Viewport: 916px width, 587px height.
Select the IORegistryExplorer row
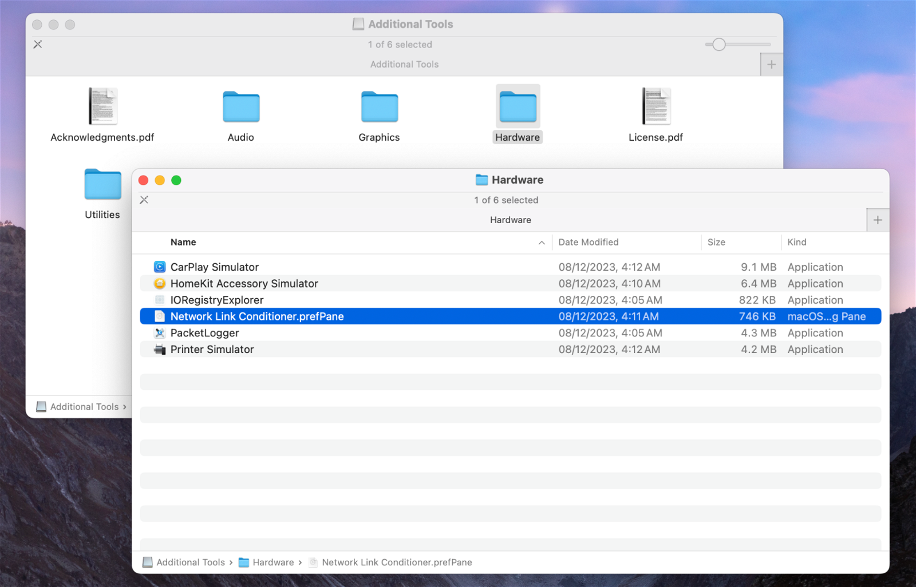217,300
